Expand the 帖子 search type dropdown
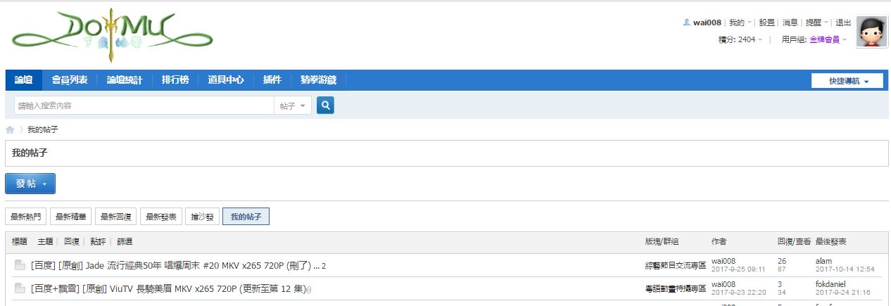 tap(292, 106)
